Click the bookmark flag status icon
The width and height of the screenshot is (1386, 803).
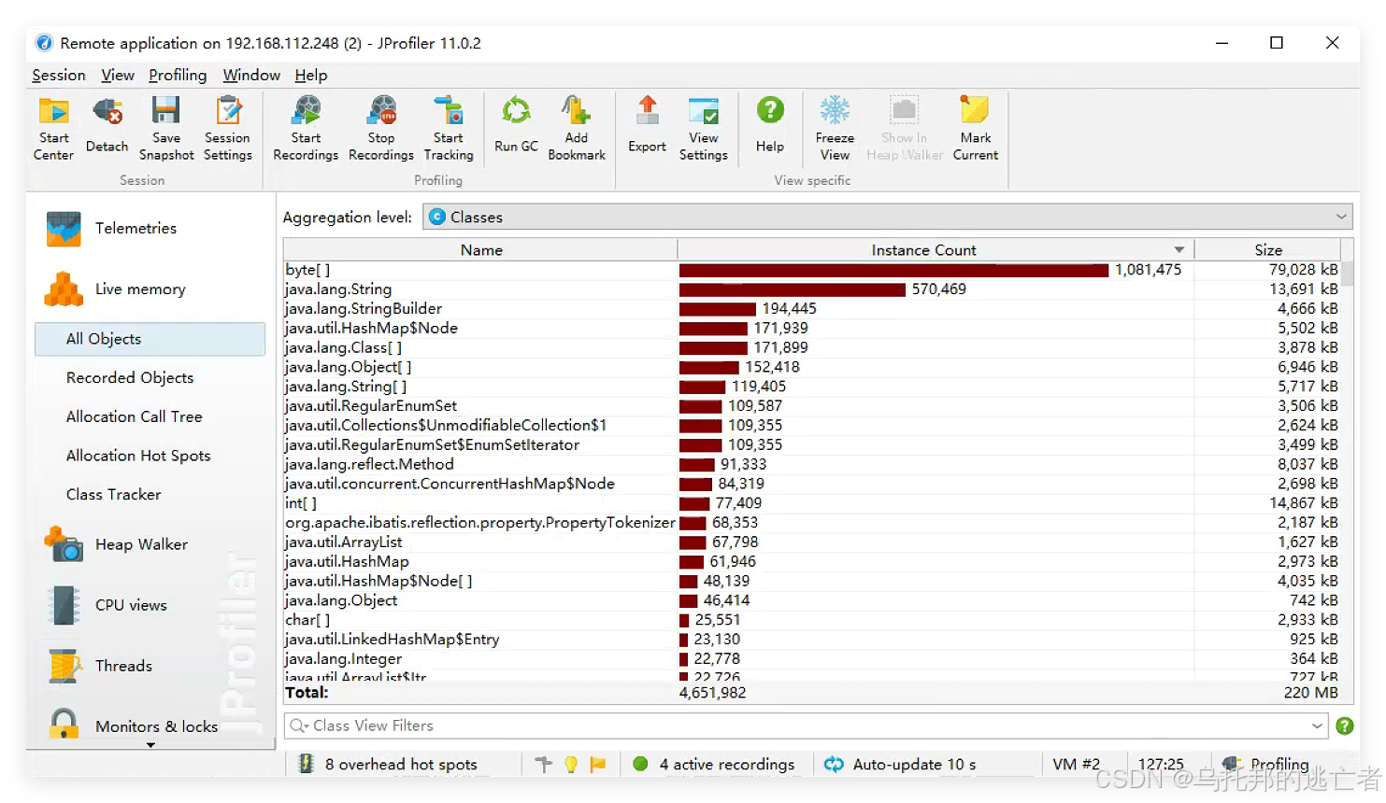[598, 764]
